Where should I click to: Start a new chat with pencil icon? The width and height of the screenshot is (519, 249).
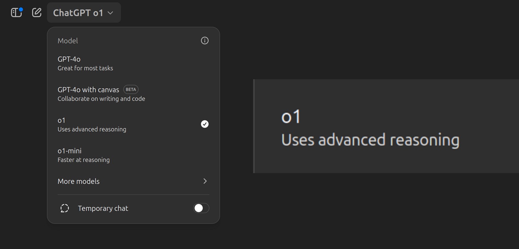pyautogui.click(x=37, y=13)
